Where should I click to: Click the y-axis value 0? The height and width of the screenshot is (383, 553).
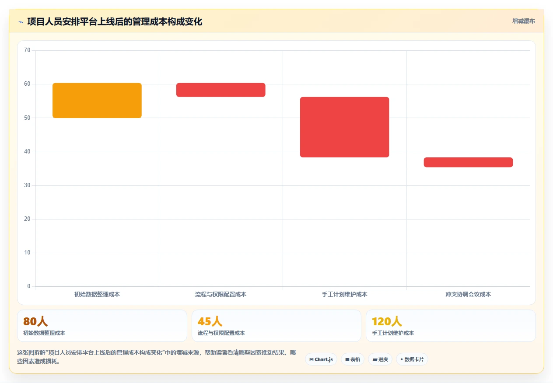click(29, 286)
